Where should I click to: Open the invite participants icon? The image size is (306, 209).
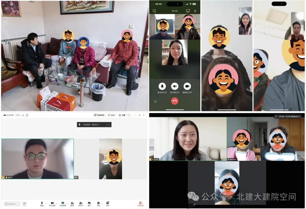pos(72,203)
